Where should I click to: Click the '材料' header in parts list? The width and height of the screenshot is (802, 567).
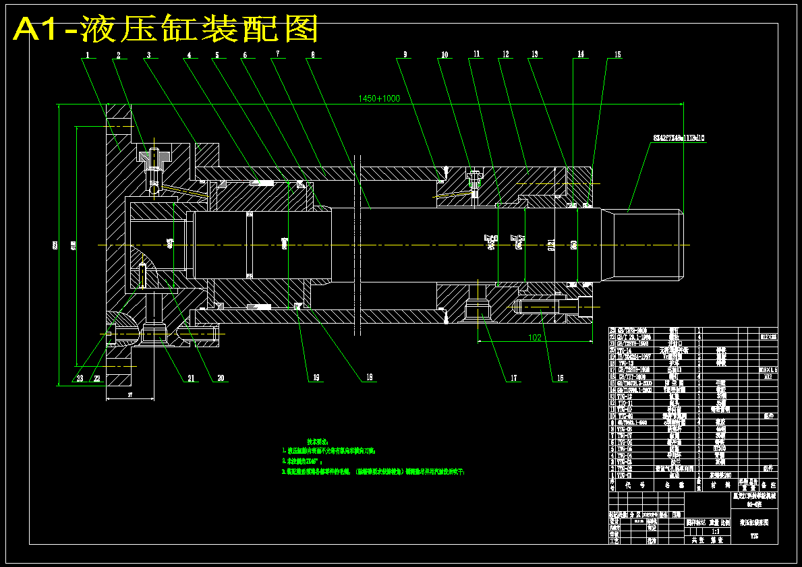pos(720,484)
